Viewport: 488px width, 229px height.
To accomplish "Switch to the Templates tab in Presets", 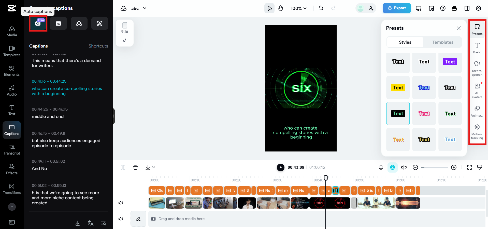I will pos(443,42).
